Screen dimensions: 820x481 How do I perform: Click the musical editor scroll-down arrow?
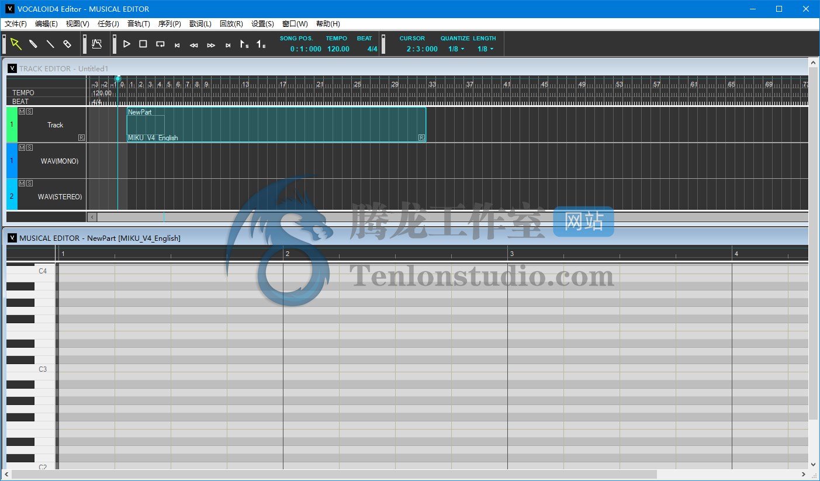(x=813, y=464)
